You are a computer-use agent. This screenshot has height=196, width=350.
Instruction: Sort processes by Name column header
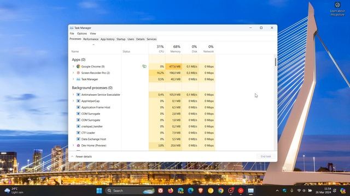(x=95, y=48)
